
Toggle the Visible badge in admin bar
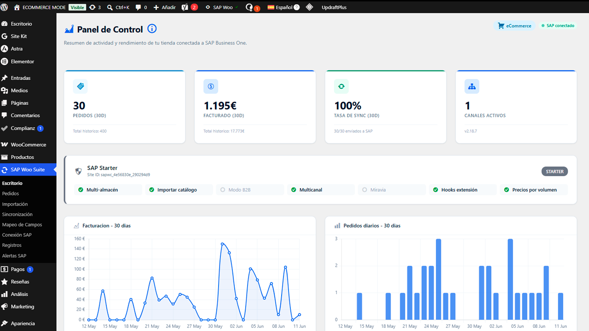point(77,7)
